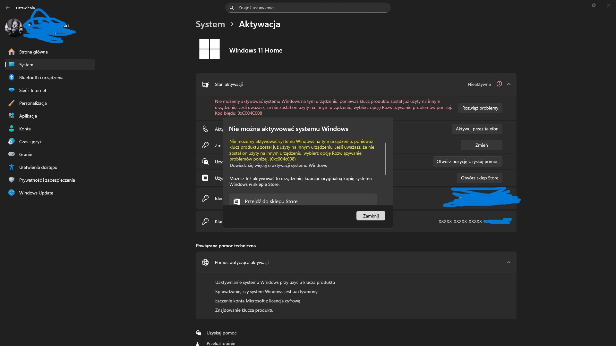Open Uaktywnianie systemu Windows przy użyciu klucza

pyautogui.click(x=275, y=282)
